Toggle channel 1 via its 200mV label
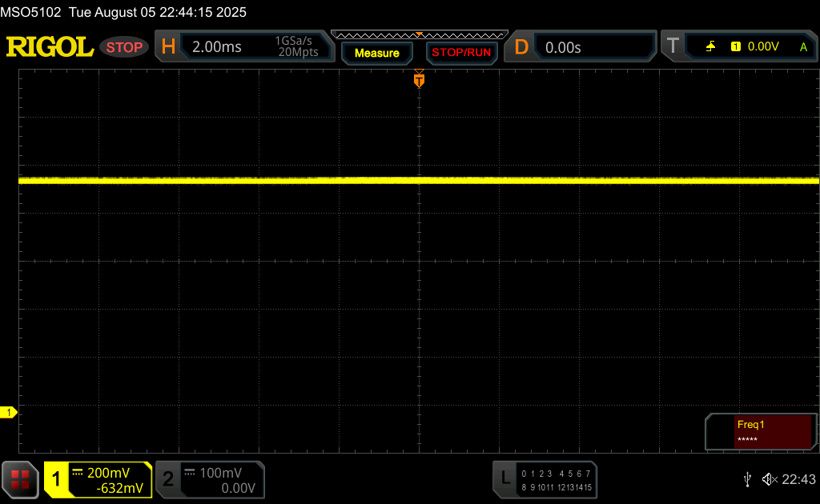 tap(108, 479)
